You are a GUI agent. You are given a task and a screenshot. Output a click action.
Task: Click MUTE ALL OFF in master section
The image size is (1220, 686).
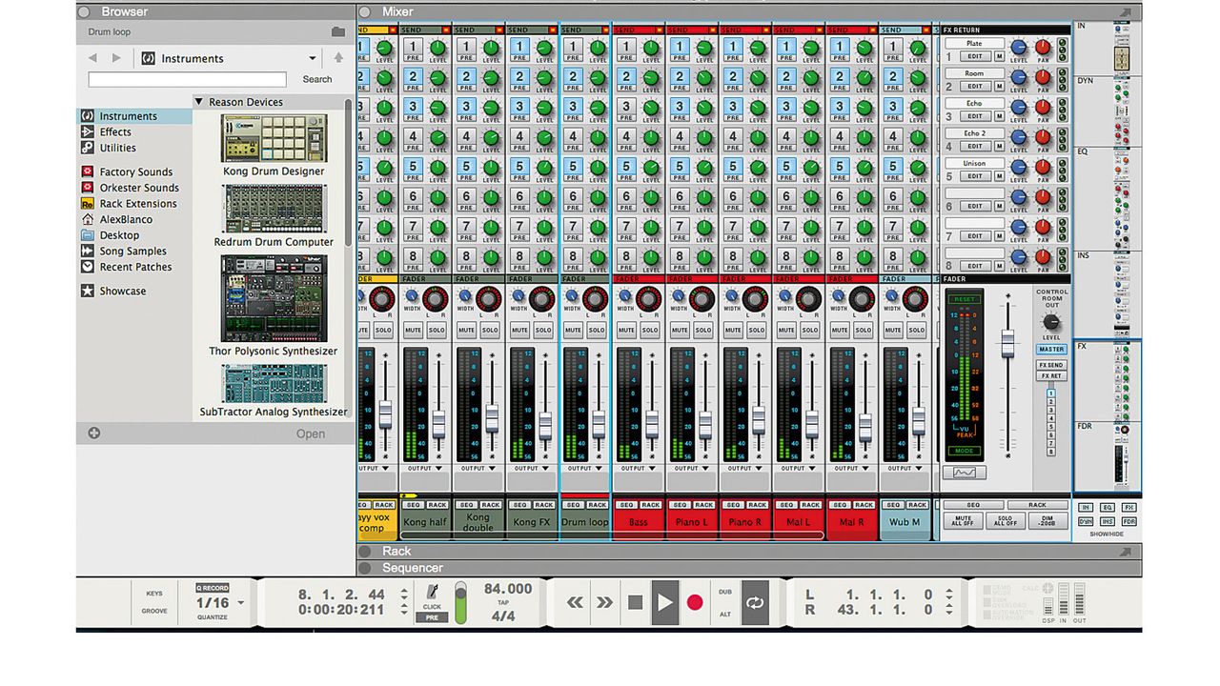pos(963,522)
